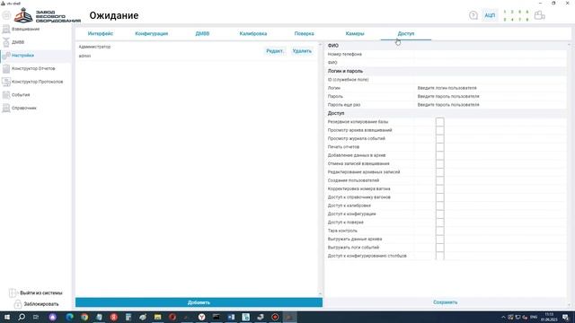Screen dimensions: 575x323
Task: Enable Добавление данных в архив checkbox
Action: pyautogui.click(x=440, y=155)
